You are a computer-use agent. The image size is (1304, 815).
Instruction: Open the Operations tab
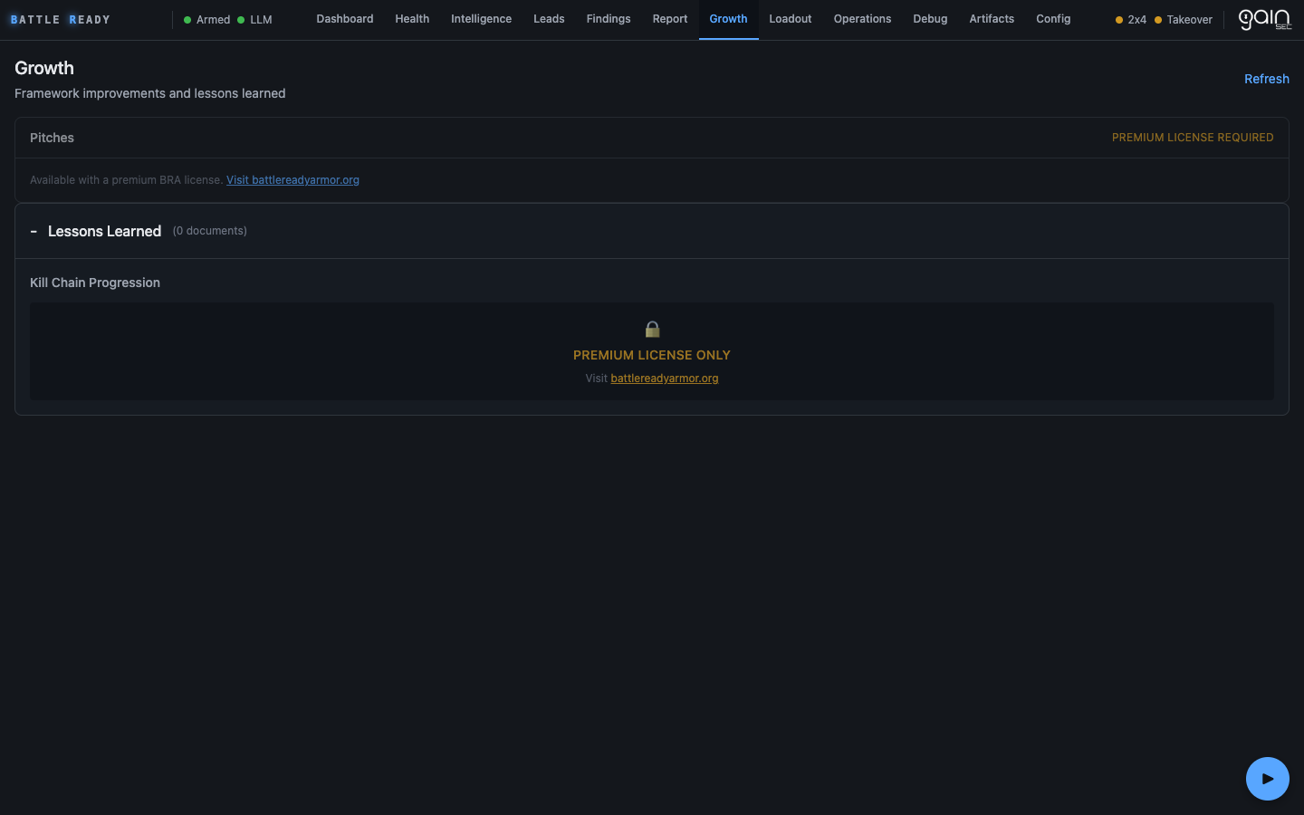862,19
